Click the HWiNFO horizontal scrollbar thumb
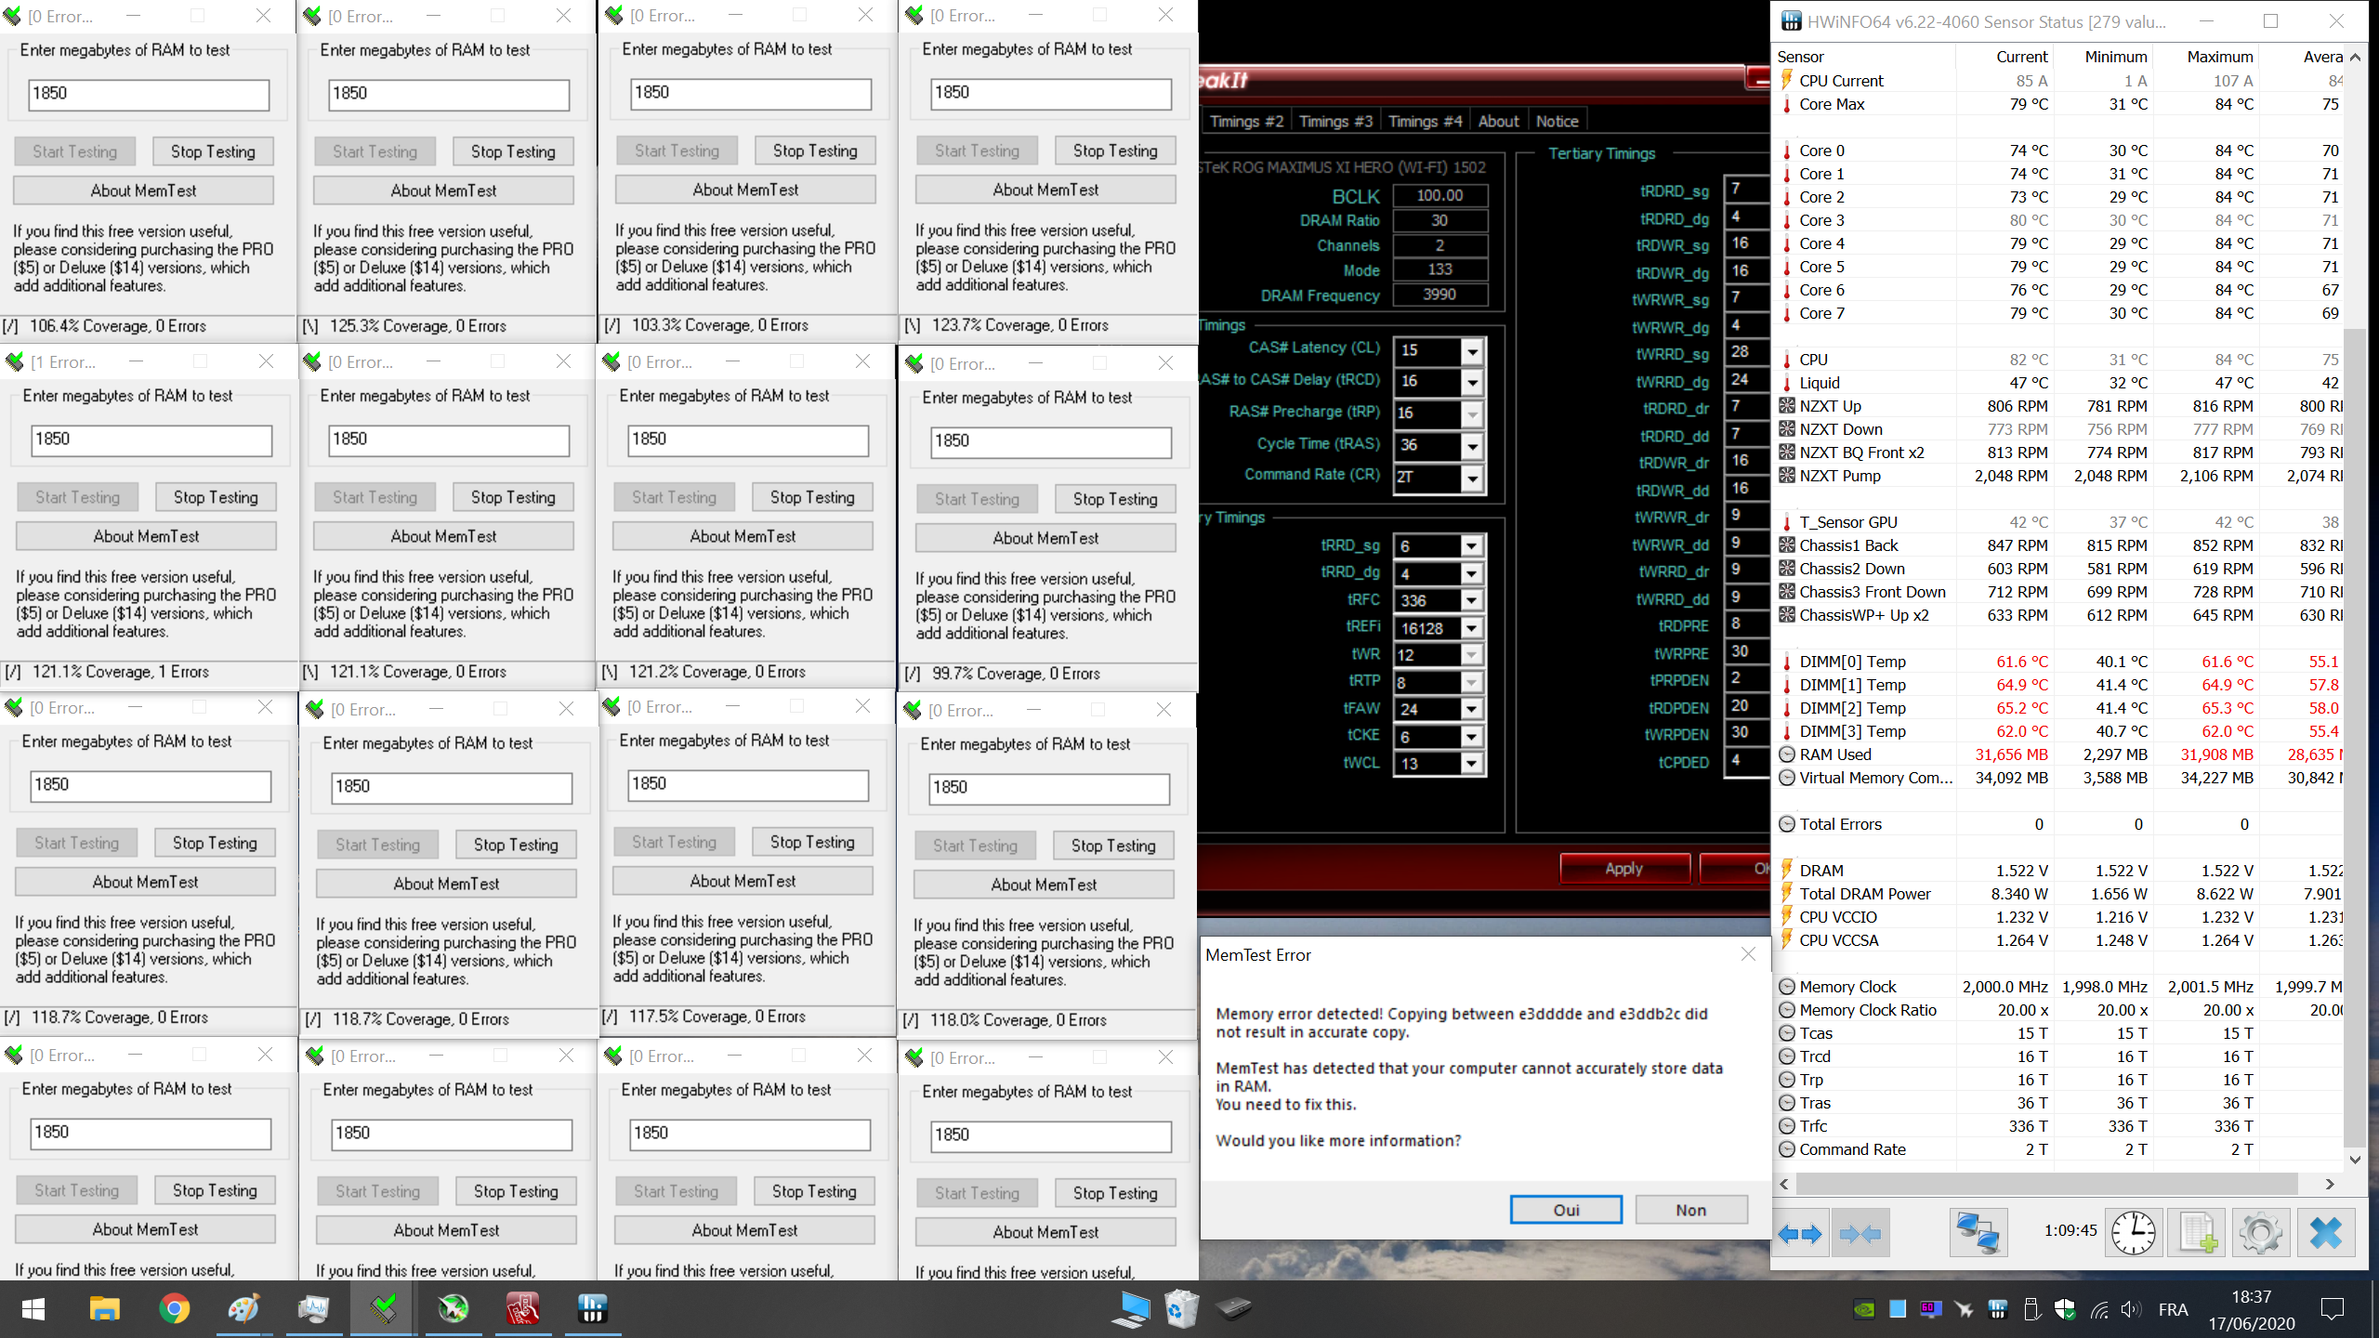Image resolution: width=2379 pixels, height=1338 pixels. 2047,1184
